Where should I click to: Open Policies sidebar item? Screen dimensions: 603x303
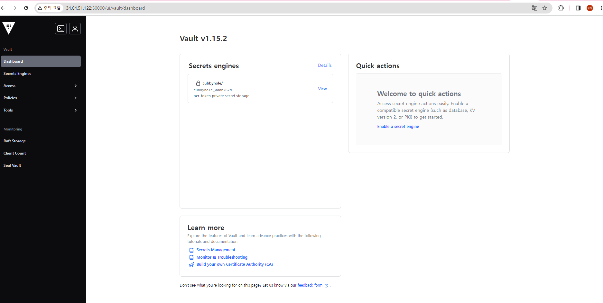click(41, 98)
